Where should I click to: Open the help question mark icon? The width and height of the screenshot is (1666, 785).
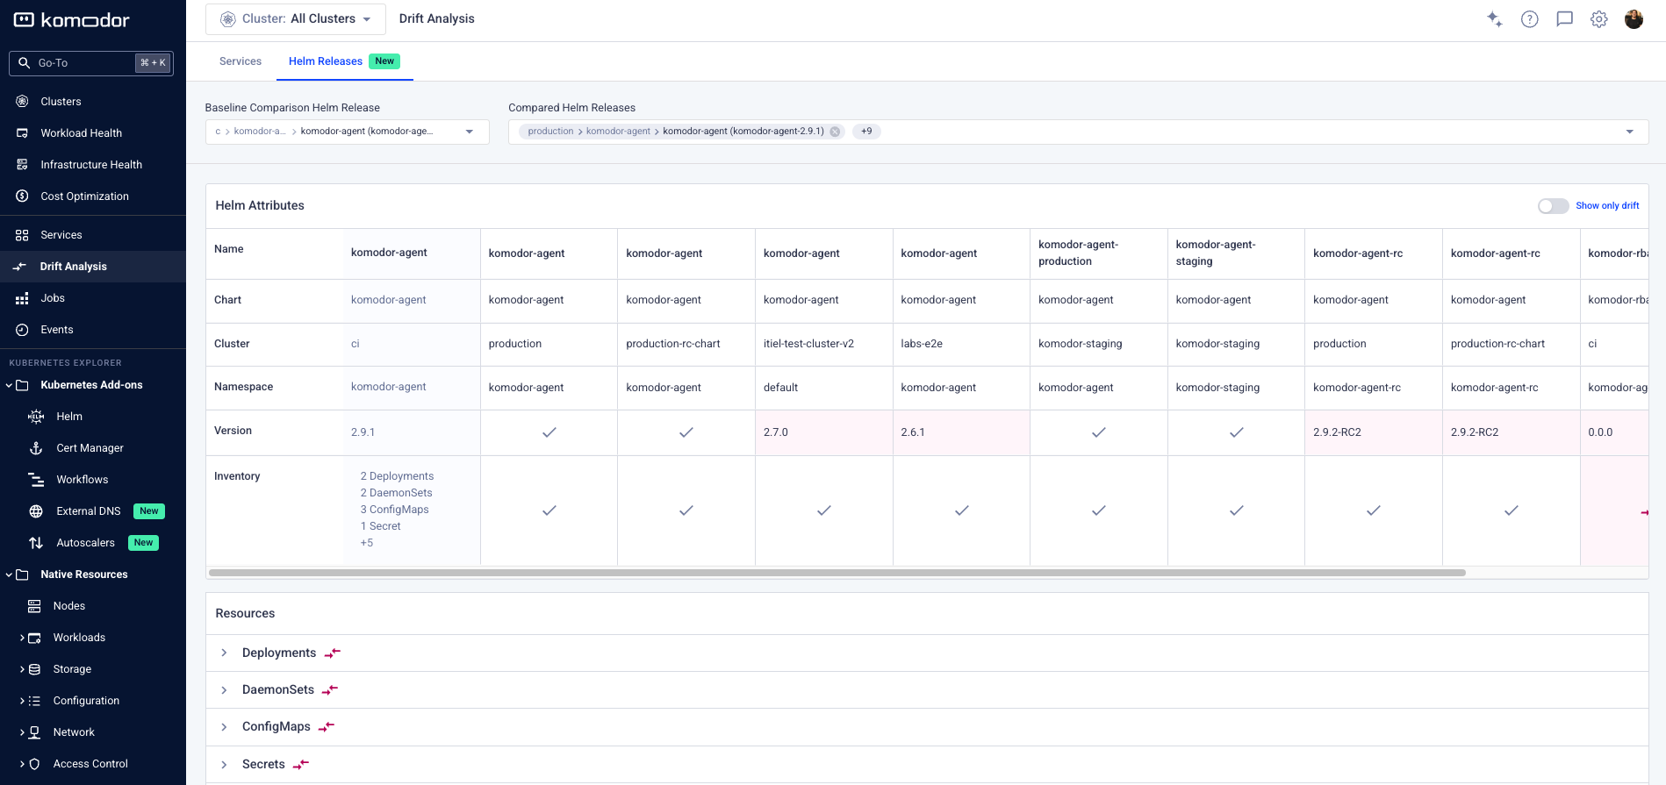point(1529,19)
